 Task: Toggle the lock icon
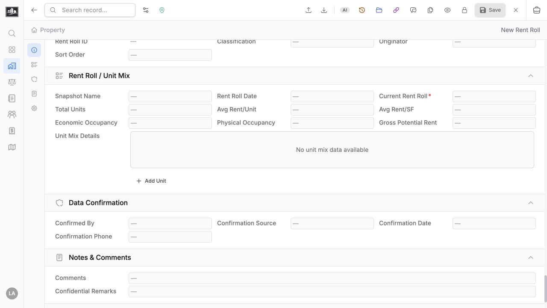[465, 10]
